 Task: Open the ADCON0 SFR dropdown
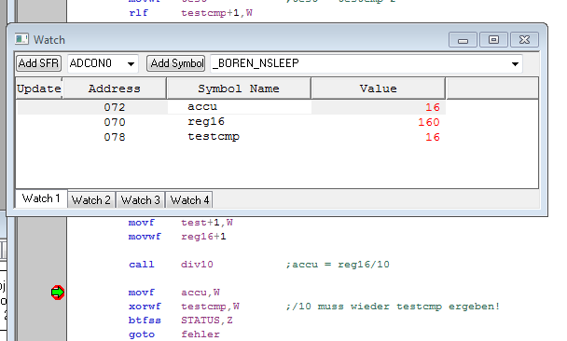pos(131,64)
